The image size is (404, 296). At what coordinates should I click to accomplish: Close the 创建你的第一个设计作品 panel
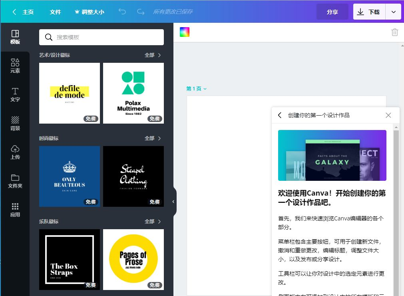tap(388, 115)
